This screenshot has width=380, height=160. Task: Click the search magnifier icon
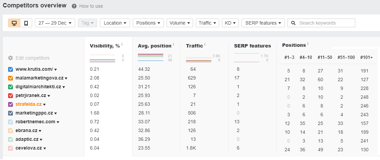(293, 23)
